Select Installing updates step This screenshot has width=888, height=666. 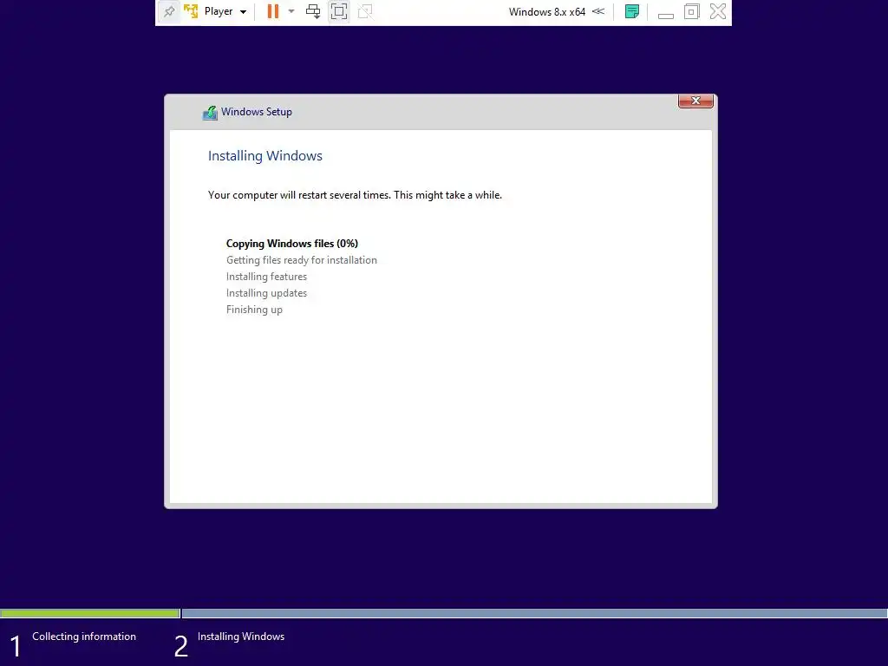tap(267, 293)
